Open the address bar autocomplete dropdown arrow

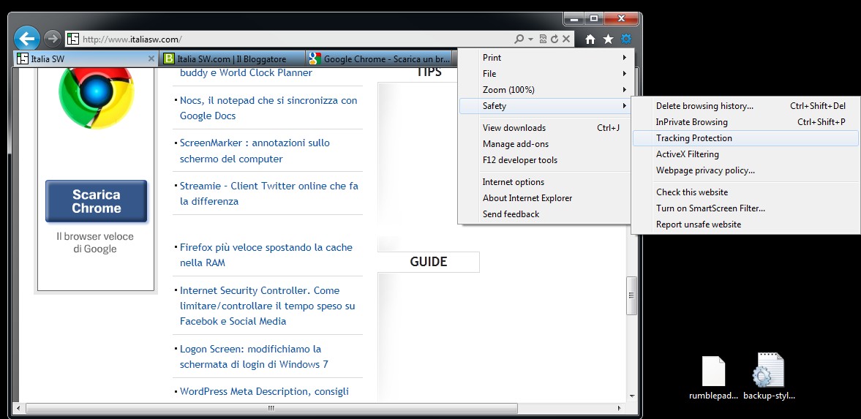click(530, 39)
